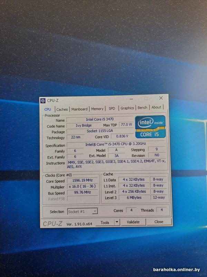207x277 pixels.
Task: Click the Ext. Model value 3A
Action: (117, 155)
